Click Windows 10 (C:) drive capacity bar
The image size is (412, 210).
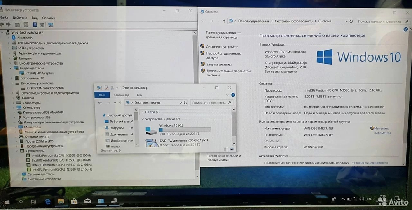click(x=185, y=129)
